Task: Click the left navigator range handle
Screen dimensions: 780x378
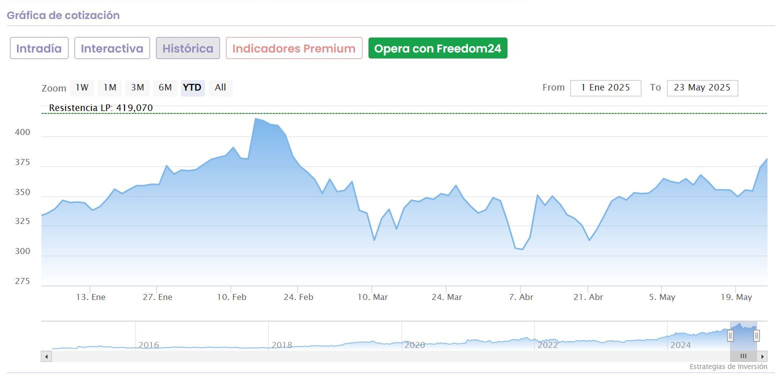Action: 730,335
